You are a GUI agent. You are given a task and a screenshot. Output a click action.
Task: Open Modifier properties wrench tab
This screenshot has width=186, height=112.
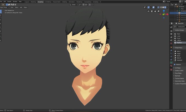pos(171,51)
